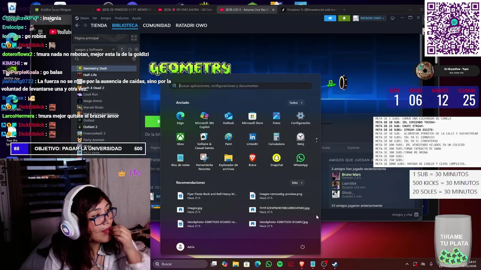This screenshot has width=481, height=270.
Task: Select Geometry Dash in the Steam library
Action: 104,68
